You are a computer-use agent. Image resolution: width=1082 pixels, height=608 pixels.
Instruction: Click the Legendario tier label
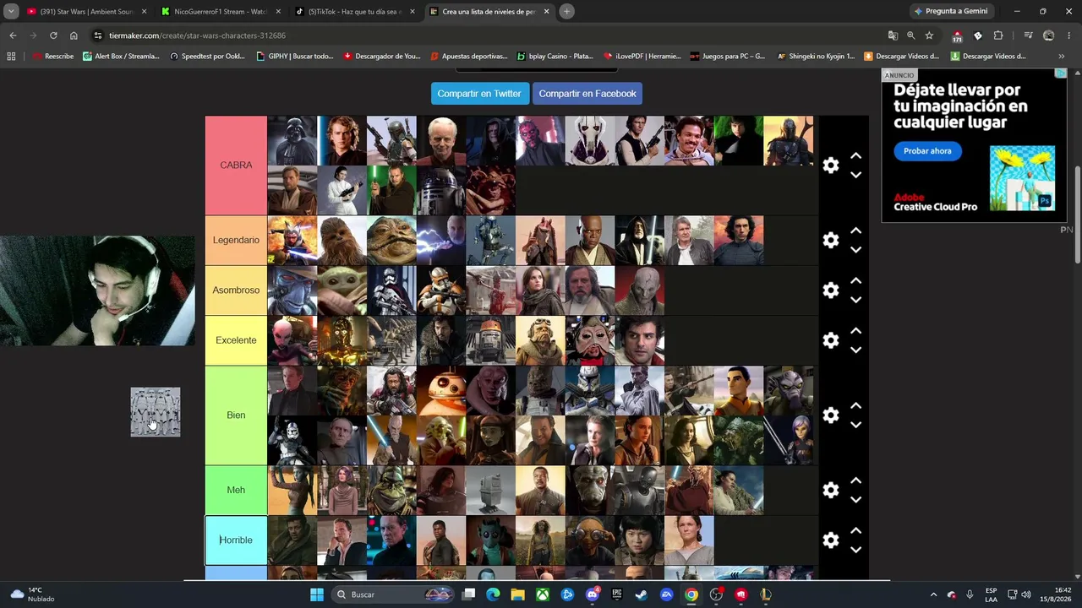point(236,241)
